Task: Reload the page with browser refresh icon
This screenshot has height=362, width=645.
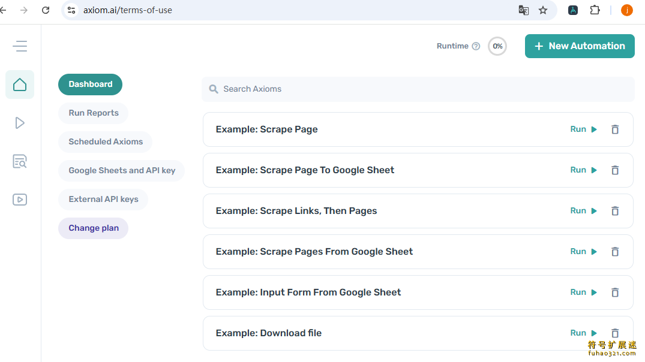Action: pos(46,10)
